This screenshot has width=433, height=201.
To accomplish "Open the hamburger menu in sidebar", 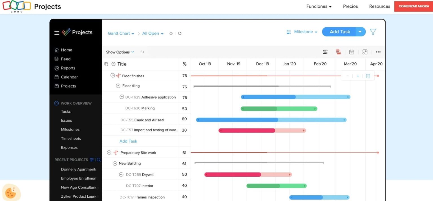I will pyautogui.click(x=57, y=33).
